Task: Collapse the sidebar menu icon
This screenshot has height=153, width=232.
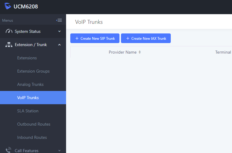Action: coord(59,20)
